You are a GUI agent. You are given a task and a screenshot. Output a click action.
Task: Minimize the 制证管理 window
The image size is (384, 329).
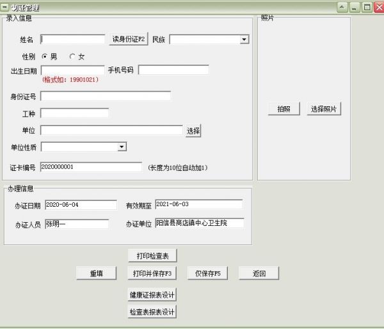click(354, 7)
